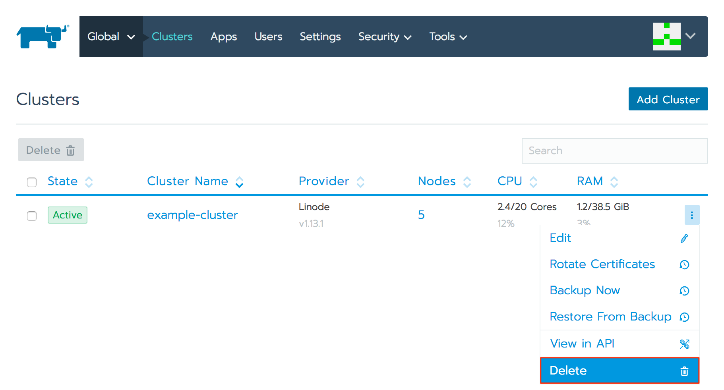This screenshot has height=390, width=724.
Task: Click the green user avatar
Action: click(x=666, y=37)
